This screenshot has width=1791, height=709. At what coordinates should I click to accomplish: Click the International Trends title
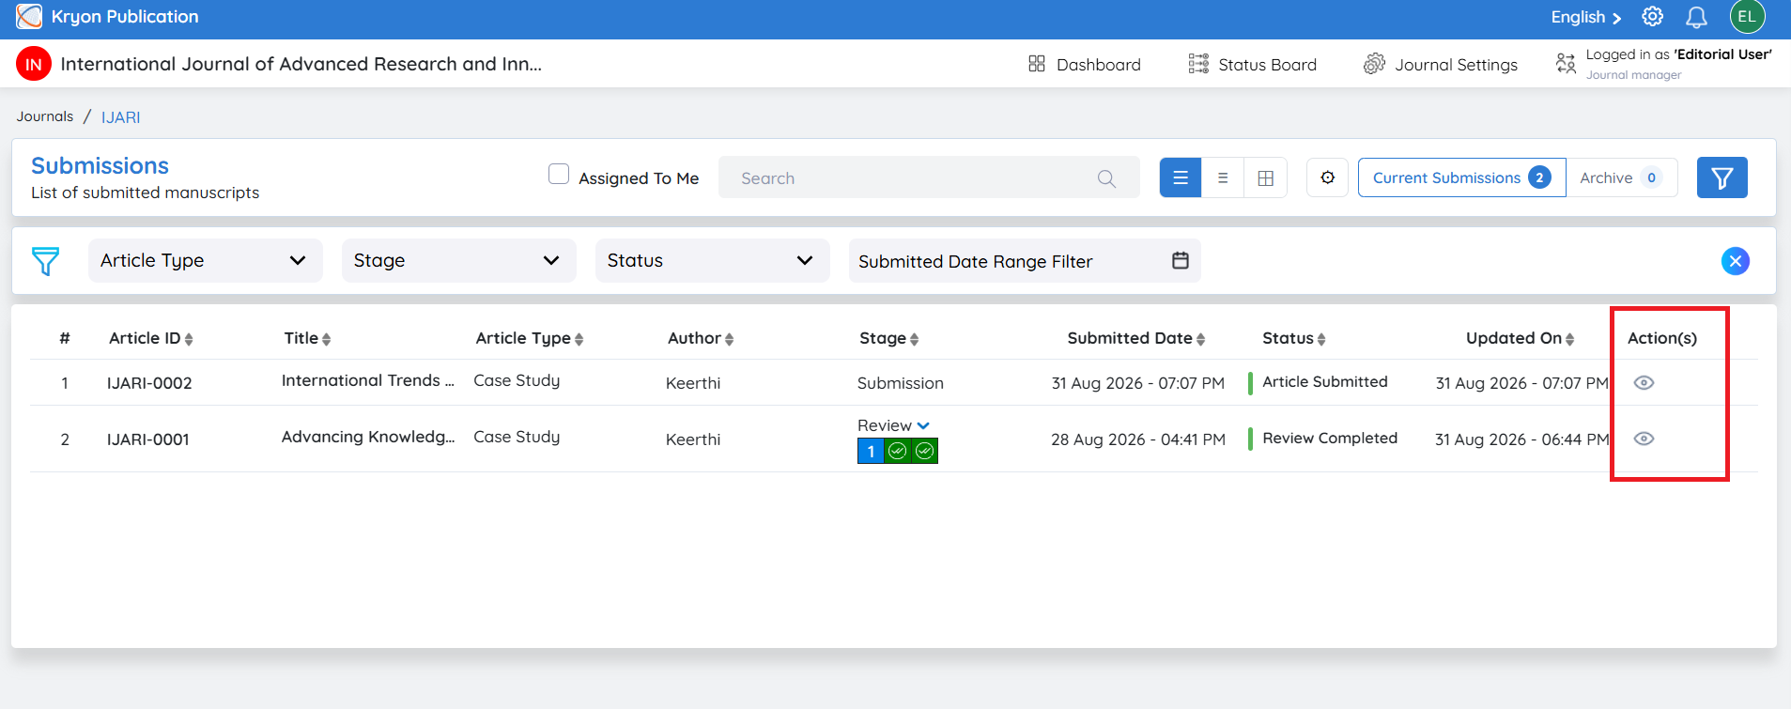[368, 380]
